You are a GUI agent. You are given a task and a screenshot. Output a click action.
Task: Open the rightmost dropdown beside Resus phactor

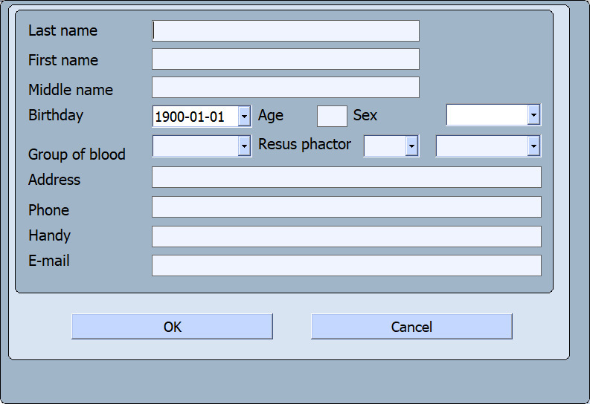coord(533,146)
